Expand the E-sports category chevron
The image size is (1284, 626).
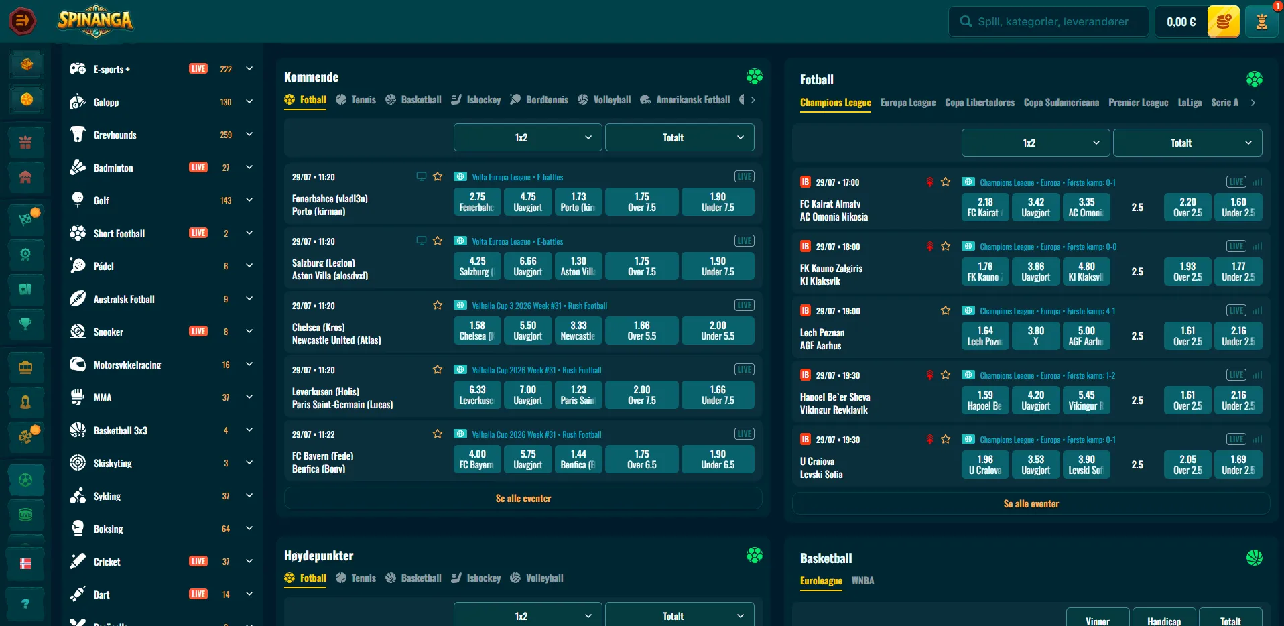coord(249,69)
